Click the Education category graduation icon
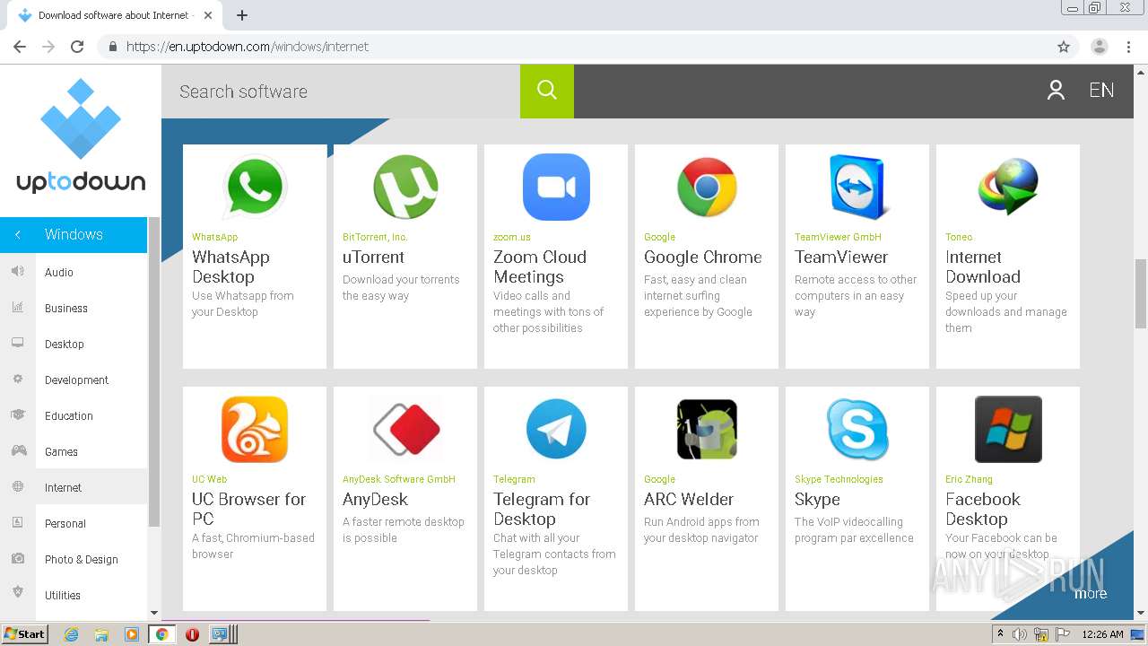 [x=17, y=415]
